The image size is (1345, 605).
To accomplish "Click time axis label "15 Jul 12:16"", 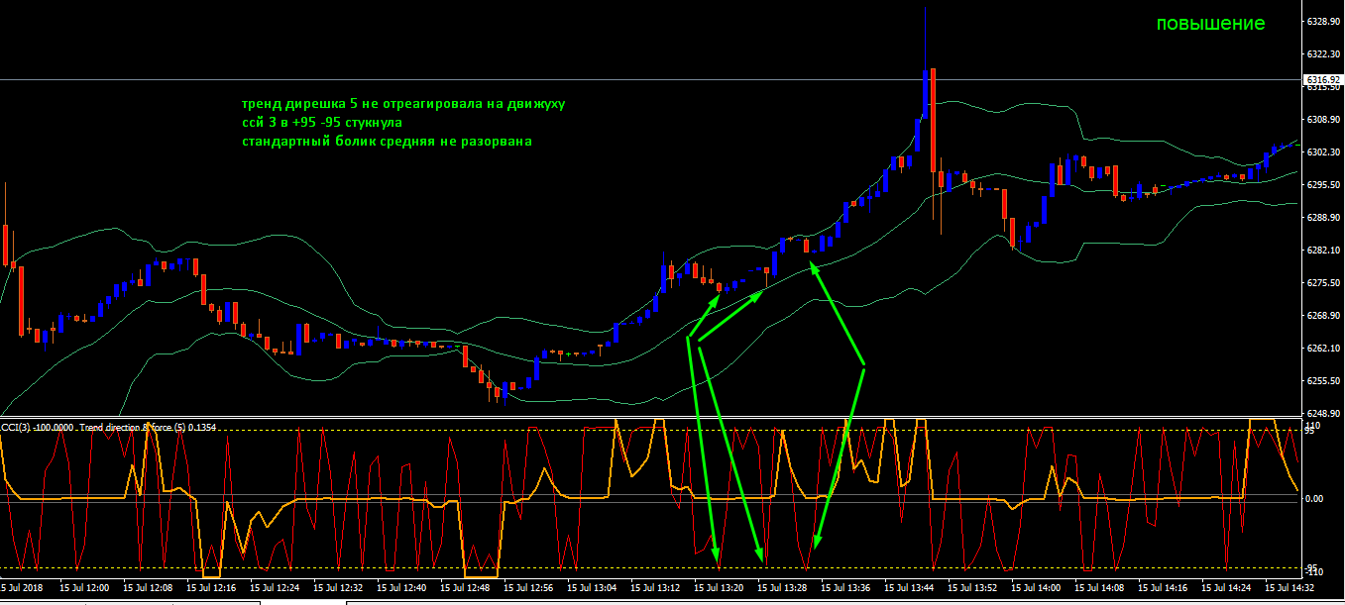I will 210,587.
